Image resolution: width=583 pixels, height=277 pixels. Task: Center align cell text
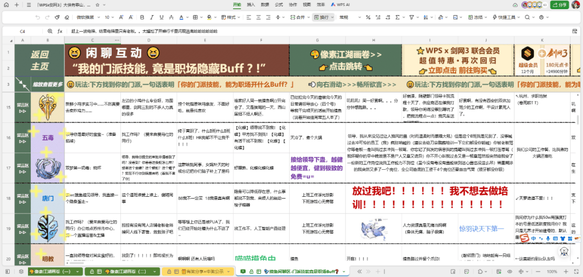coord(259,17)
